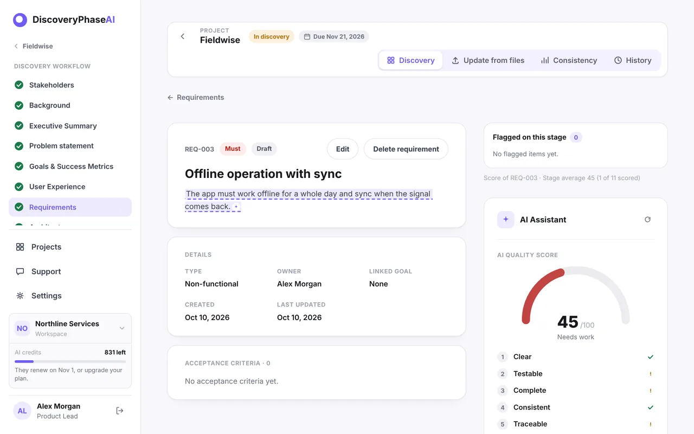The height and width of the screenshot is (434, 694).
Task: Click the AI quality score gauge arc
Action: pyautogui.click(x=576, y=295)
